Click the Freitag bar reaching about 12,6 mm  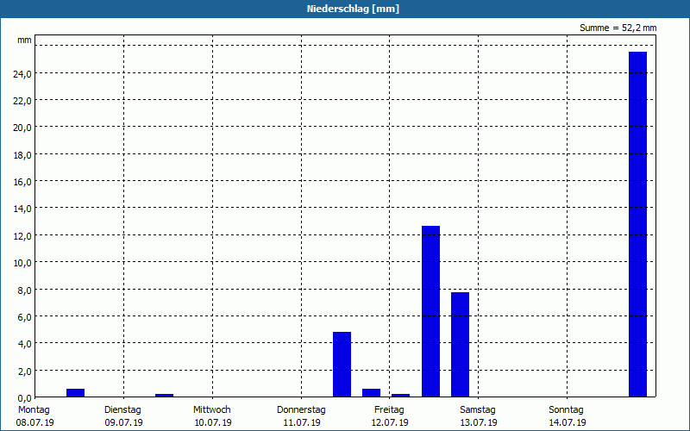430,311
